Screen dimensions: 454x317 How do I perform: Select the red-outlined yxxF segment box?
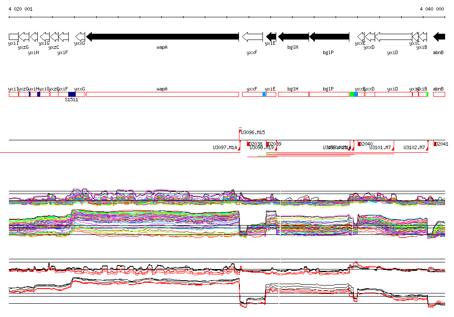[x=252, y=94]
